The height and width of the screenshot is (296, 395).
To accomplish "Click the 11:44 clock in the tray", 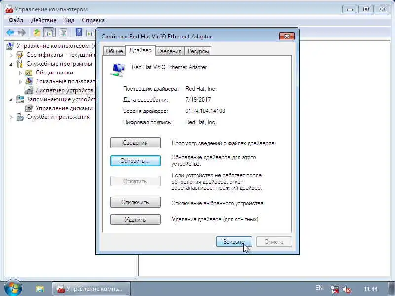I will [x=371, y=289].
